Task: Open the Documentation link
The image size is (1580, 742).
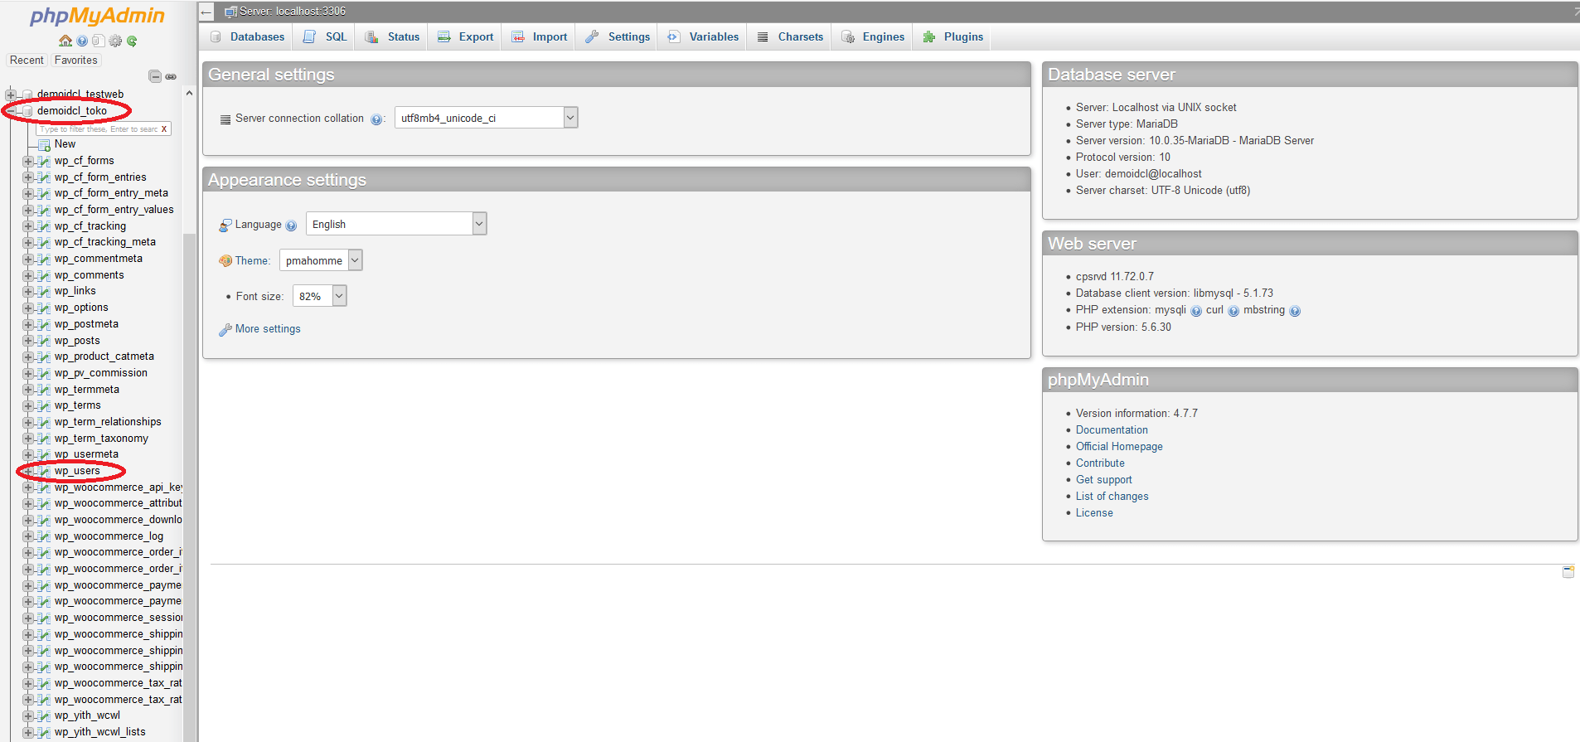Action: pos(1112,430)
